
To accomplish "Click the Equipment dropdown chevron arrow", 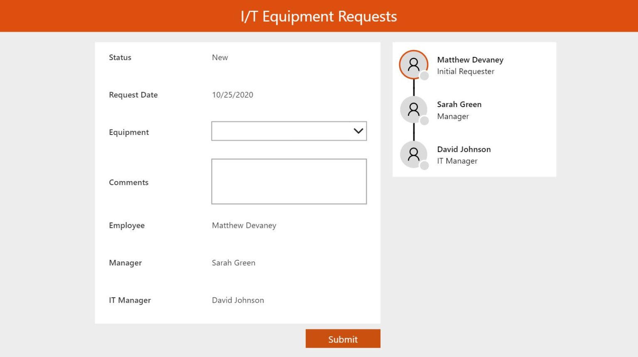I will [357, 131].
